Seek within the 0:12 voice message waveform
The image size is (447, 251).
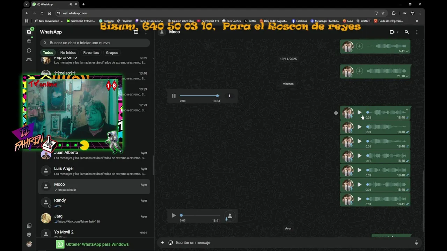click(x=386, y=156)
